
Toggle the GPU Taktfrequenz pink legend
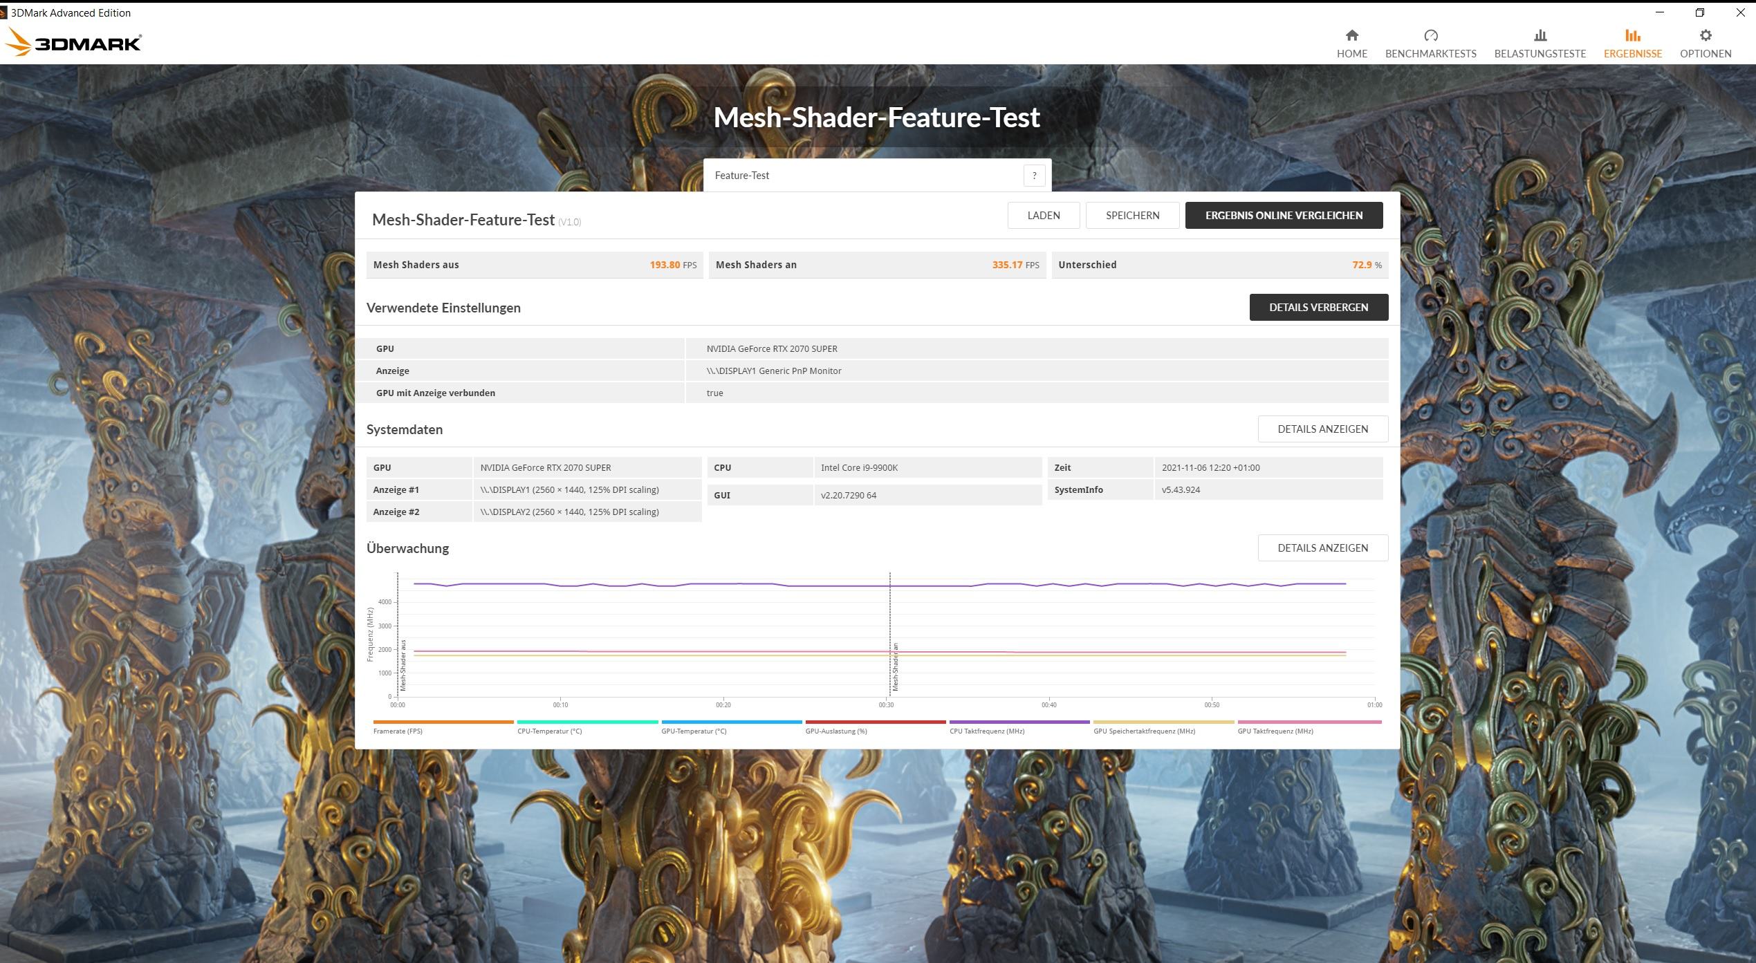[1309, 727]
